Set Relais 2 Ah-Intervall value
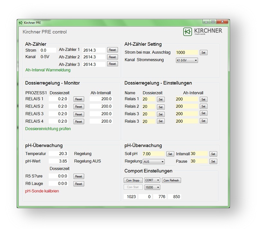Viewport: 257px width, 229px height. coord(203,106)
